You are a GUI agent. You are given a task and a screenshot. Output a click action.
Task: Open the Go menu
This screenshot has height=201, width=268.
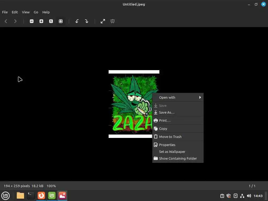(36, 12)
